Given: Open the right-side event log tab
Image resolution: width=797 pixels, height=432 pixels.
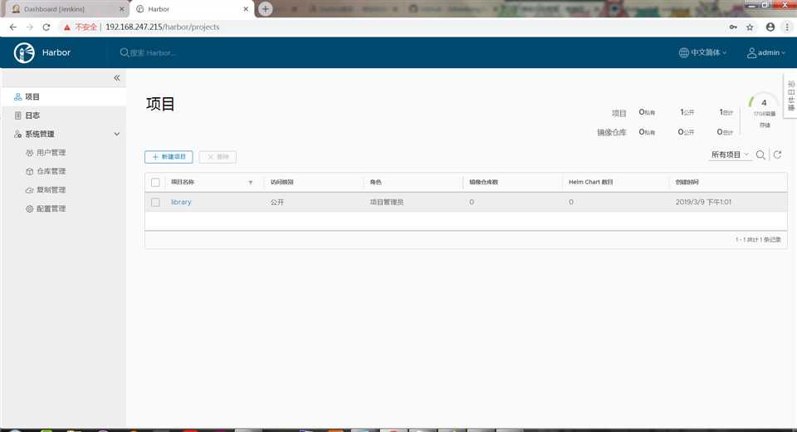Looking at the screenshot, I should tap(791, 96).
